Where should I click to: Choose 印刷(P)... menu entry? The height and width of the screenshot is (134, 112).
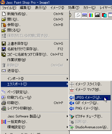(35, 103)
